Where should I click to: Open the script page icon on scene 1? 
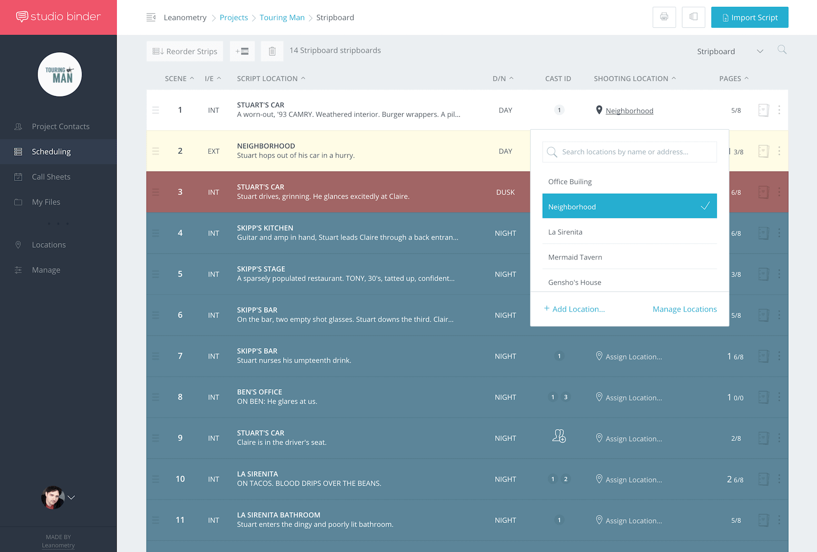click(x=763, y=110)
